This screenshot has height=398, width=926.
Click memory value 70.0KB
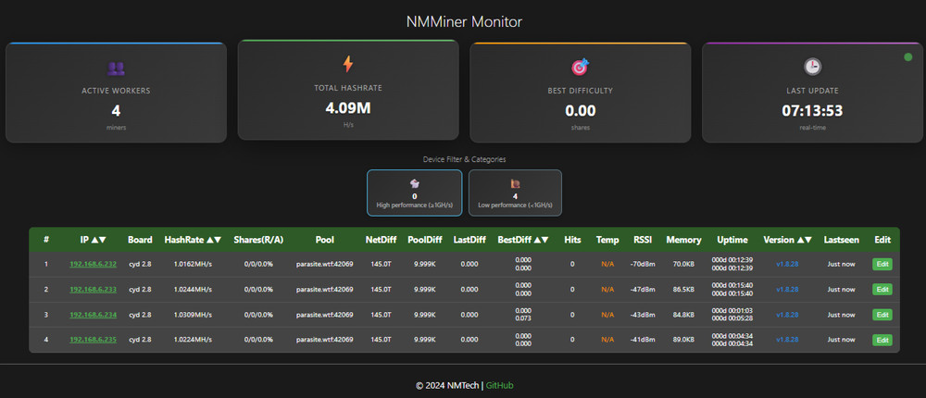[x=684, y=264]
